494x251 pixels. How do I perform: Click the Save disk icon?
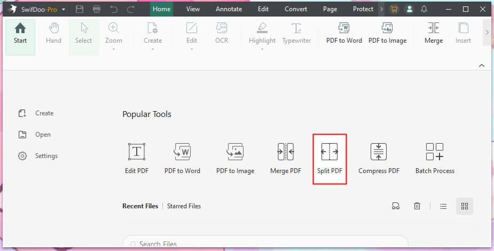(80, 9)
